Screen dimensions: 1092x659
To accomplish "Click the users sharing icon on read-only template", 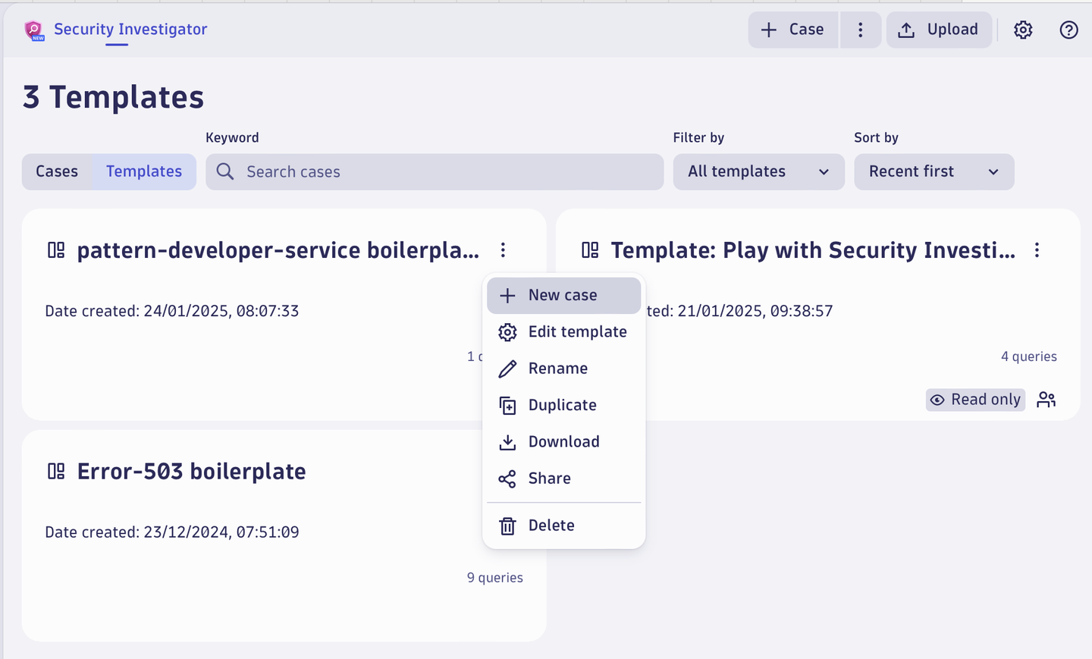I will (x=1046, y=399).
